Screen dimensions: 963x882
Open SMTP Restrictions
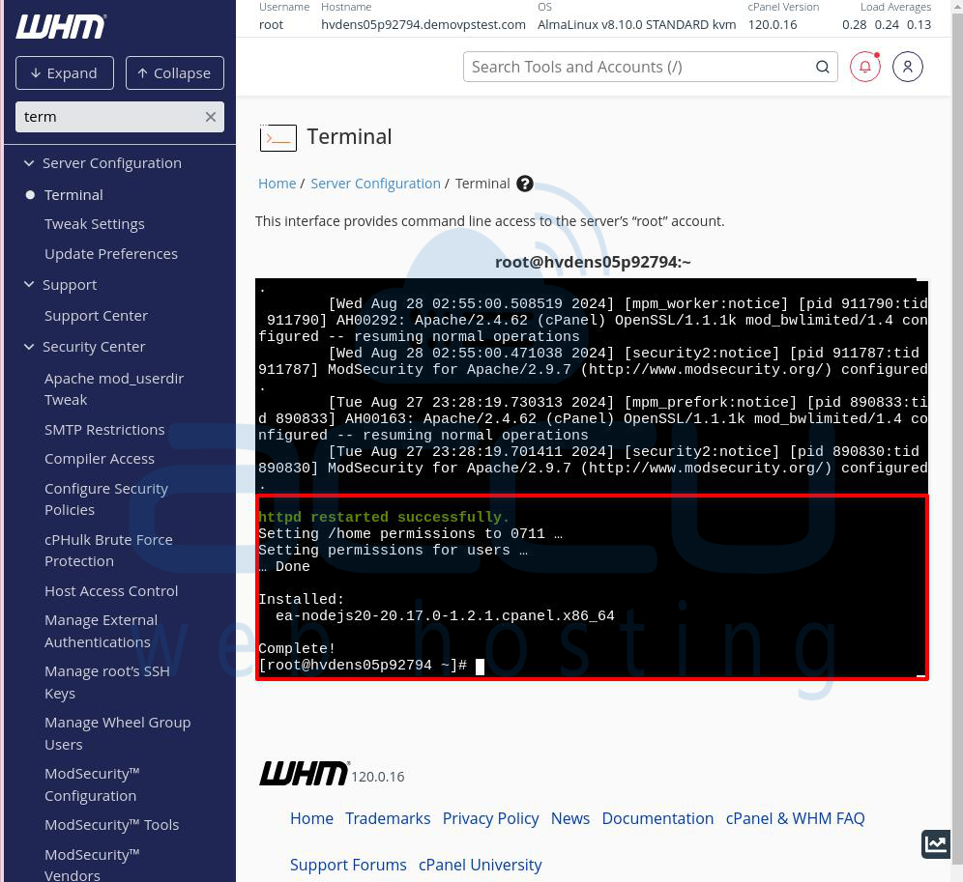[104, 430]
